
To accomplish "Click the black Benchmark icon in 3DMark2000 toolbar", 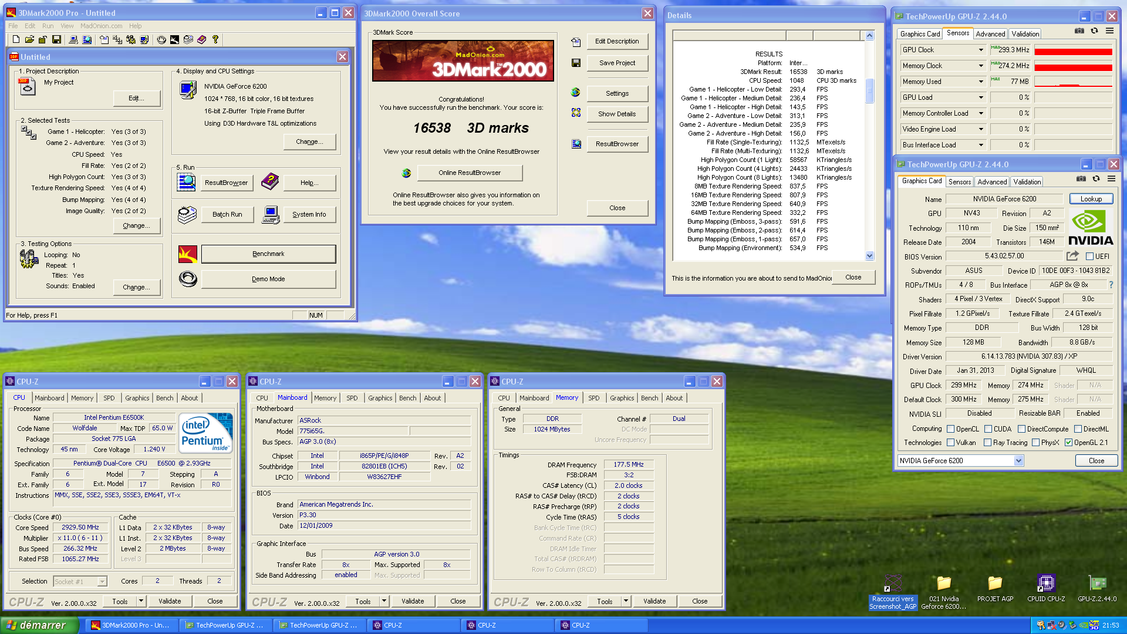I will click(x=174, y=39).
